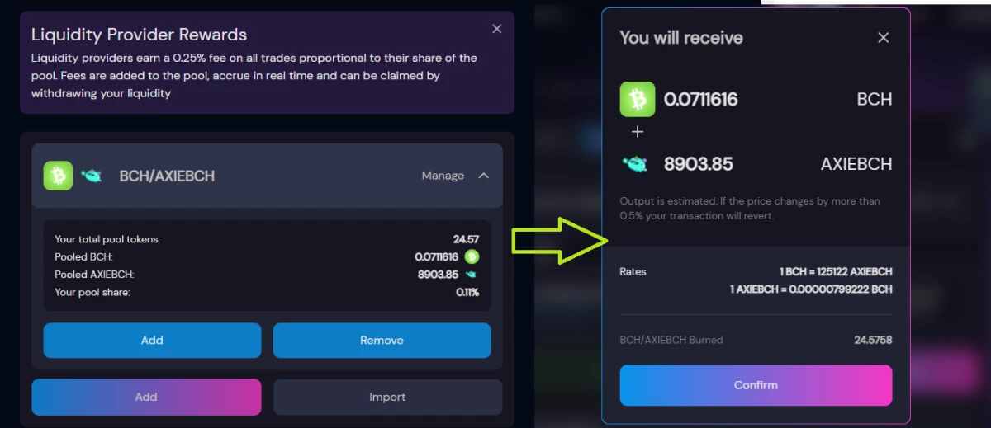Click the gradient Add liquidity button
This screenshot has width=991, height=428.
[x=146, y=397]
